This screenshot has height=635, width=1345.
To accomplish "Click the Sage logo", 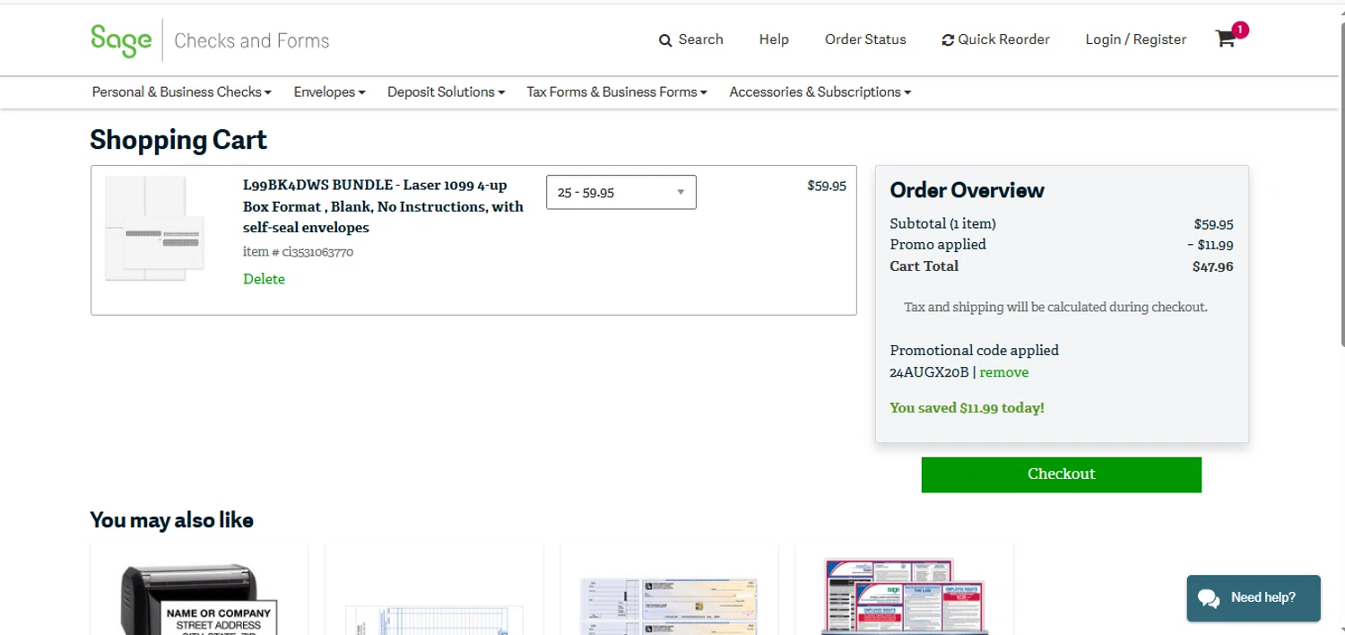I will click(121, 40).
